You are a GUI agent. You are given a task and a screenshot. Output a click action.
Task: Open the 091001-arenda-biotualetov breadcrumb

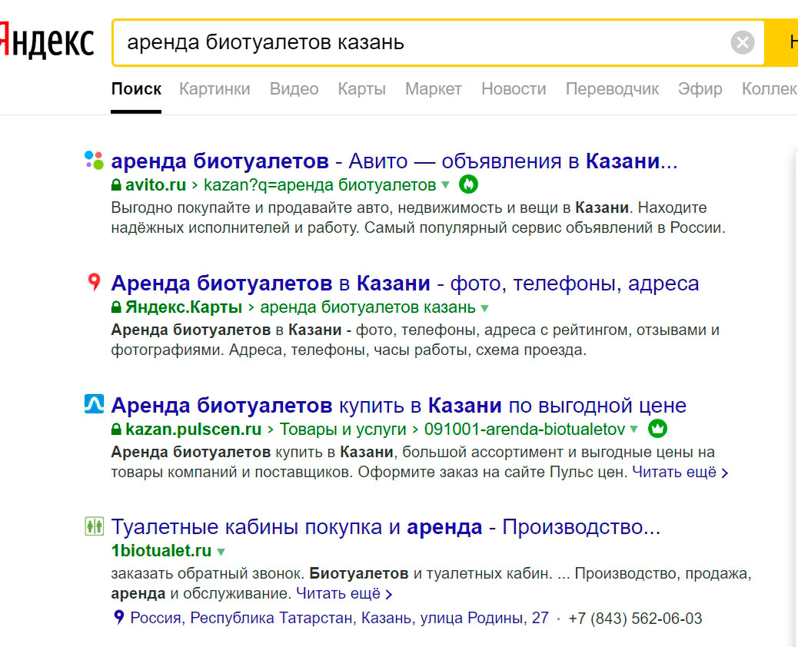[525, 430]
